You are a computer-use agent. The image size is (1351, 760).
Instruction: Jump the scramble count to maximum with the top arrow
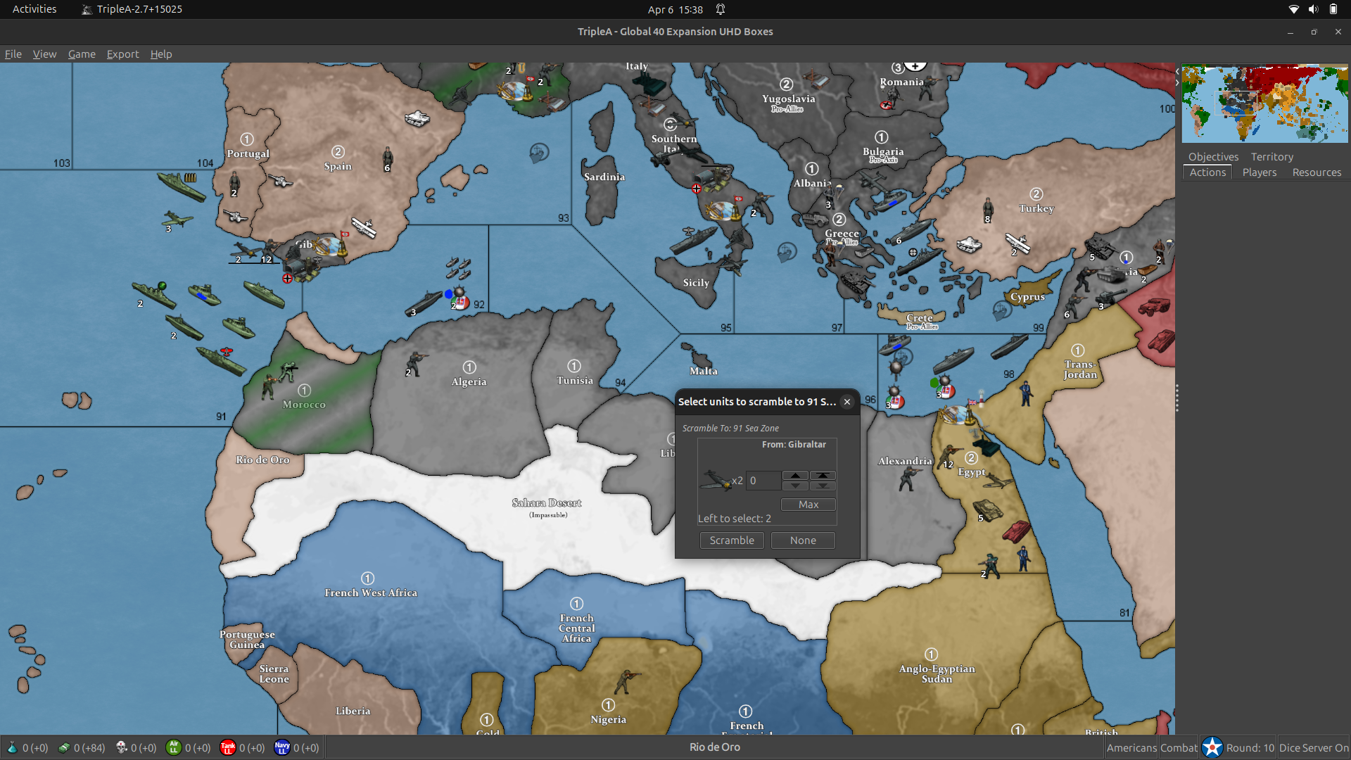(823, 476)
